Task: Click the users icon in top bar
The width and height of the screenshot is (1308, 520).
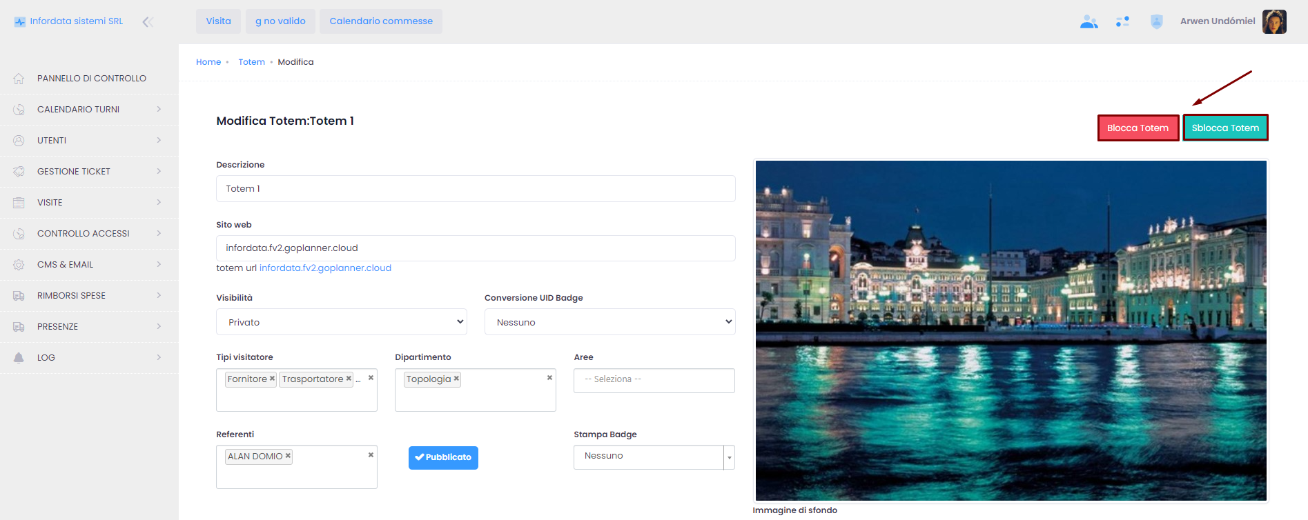Action: tap(1089, 22)
